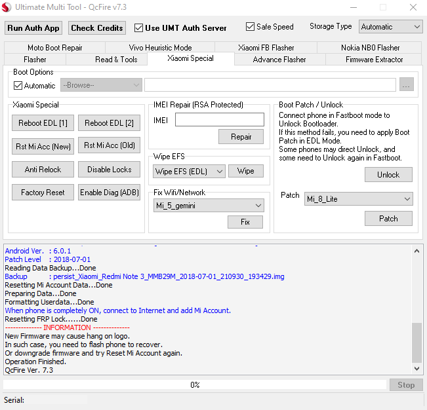427x410 pixels.
Task: Click Rst Mi Acc (New) button
Action: (x=43, y=146)
